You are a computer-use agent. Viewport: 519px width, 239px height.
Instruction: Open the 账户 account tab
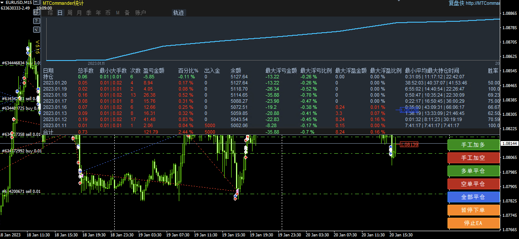[x=140, y=13]
